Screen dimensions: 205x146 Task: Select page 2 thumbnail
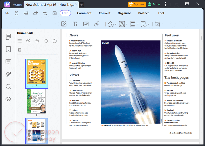37,101
